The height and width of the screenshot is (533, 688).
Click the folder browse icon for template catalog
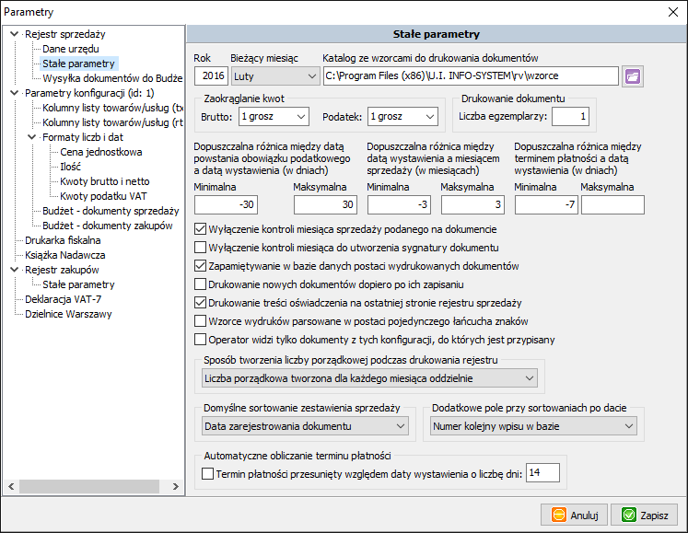(x=632, y=75)
